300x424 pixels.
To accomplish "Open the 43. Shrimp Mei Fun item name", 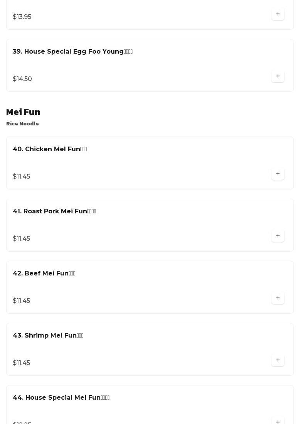I will coord(48,336).
